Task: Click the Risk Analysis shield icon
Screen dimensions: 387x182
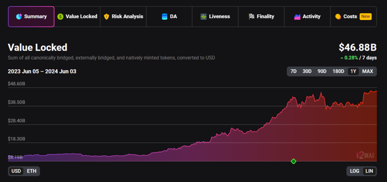Action: 107,17
